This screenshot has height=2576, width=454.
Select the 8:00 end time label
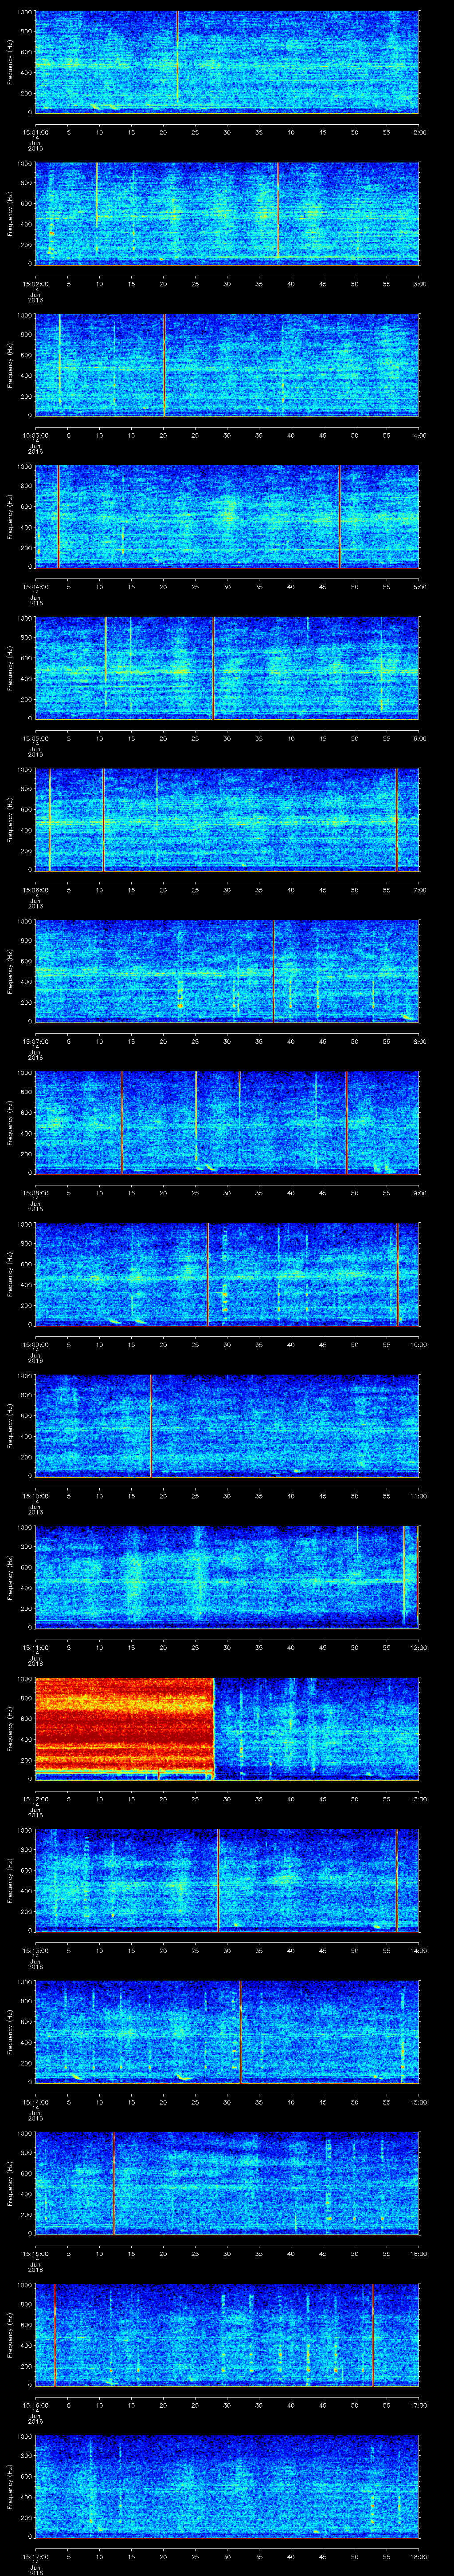[419, 1041]
